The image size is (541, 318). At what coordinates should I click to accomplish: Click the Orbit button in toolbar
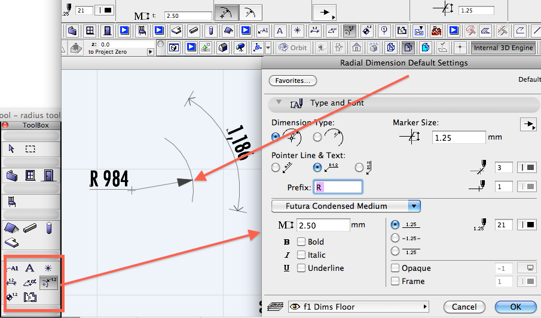click(x=292, y=48)
